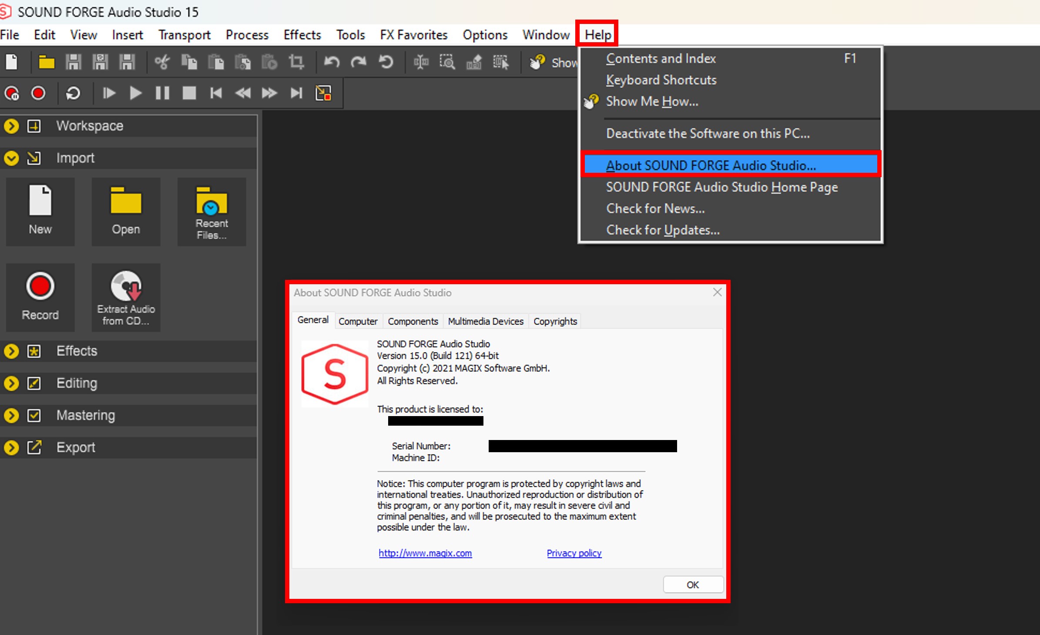Choose Check for News... menu entry
This screenshot has height=635, width=1040.
[730, 208]
